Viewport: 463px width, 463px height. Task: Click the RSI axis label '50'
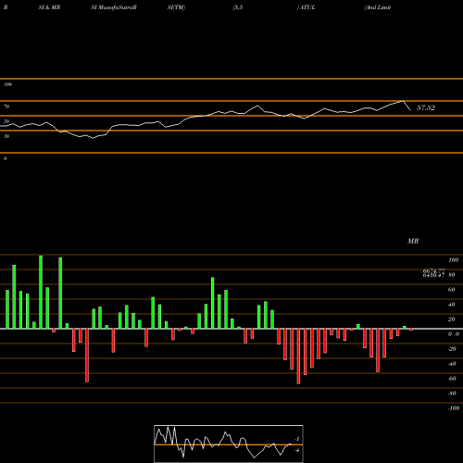click(x=6, y=121)
